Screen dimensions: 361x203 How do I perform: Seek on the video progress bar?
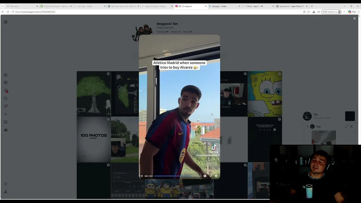pyautogui.click(x=178, y=176)
